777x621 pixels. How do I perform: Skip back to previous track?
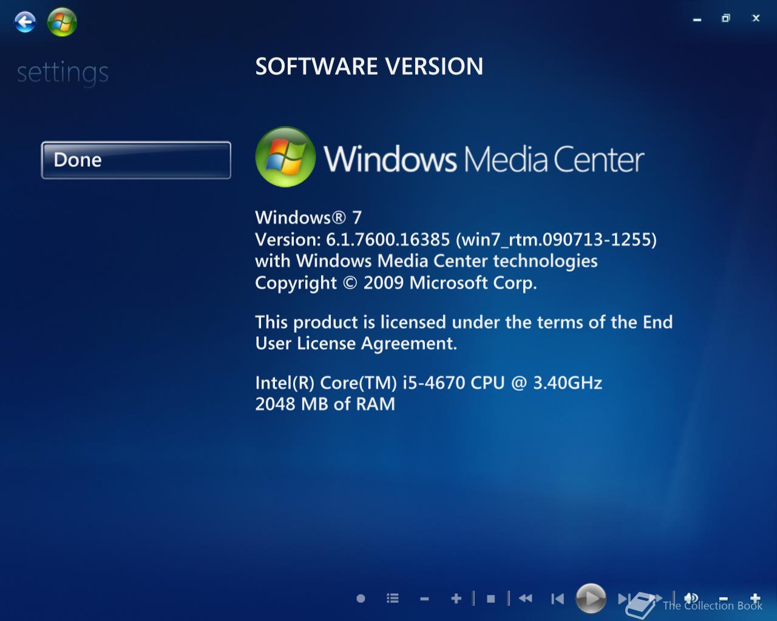(x=557, y=599)
